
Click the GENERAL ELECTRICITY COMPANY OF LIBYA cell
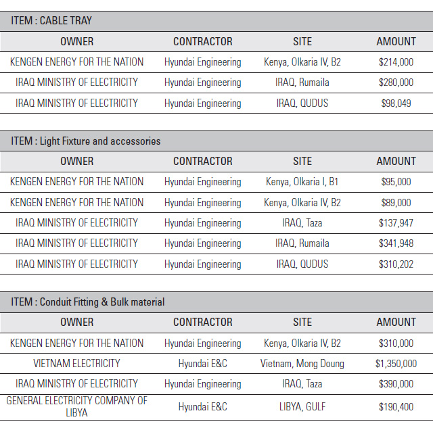[x=76, y=406]
